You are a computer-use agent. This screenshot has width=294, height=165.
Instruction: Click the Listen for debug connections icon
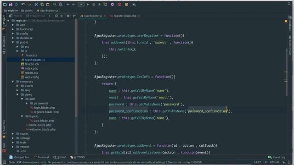point(105,4)
